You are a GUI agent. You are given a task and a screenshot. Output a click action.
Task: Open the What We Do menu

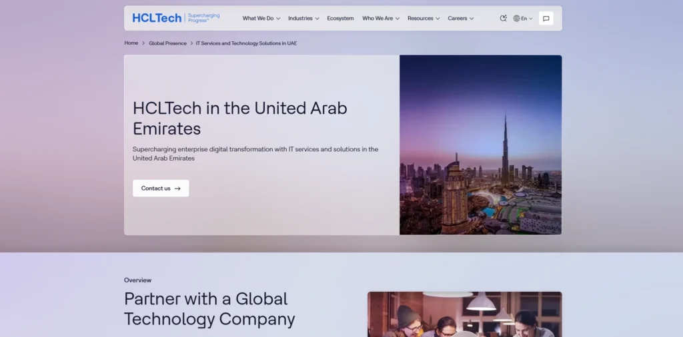(261, 18)
